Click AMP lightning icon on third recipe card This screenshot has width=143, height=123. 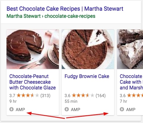point(122,109)
